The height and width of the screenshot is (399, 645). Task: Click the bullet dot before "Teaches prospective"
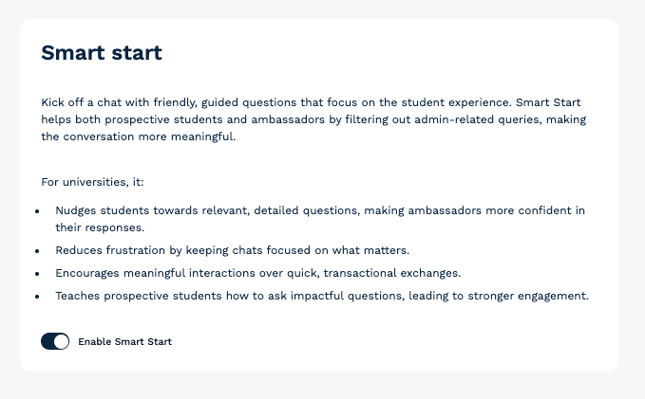click(x=37, y=297)
